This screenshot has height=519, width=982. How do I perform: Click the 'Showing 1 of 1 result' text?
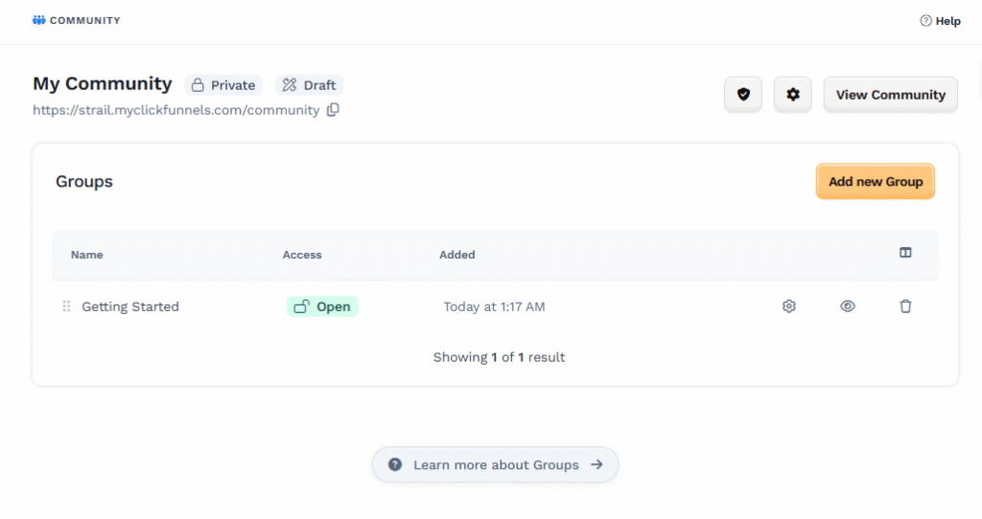pyautogui.click(x=499, y=357)
